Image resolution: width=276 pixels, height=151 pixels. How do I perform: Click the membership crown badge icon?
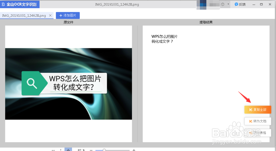coord(223,4)
